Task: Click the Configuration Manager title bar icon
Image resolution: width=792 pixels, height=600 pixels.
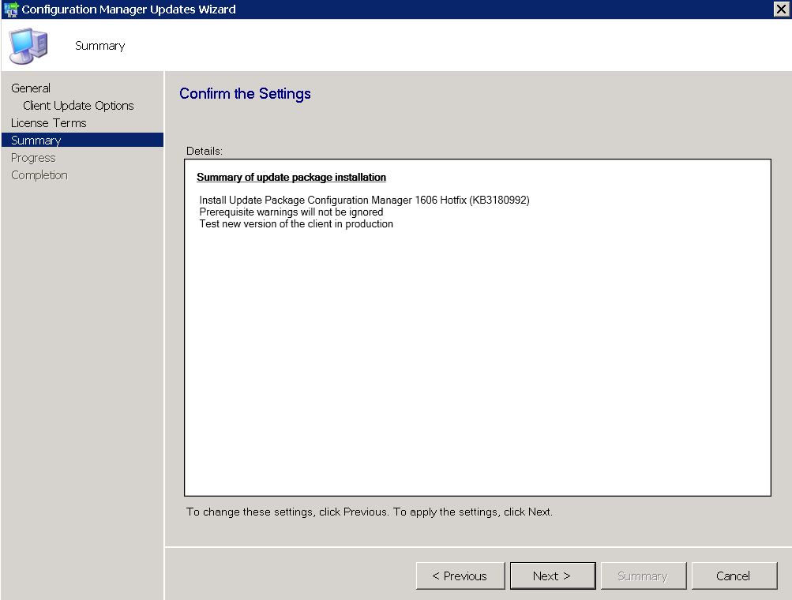Action: [10, 9]
